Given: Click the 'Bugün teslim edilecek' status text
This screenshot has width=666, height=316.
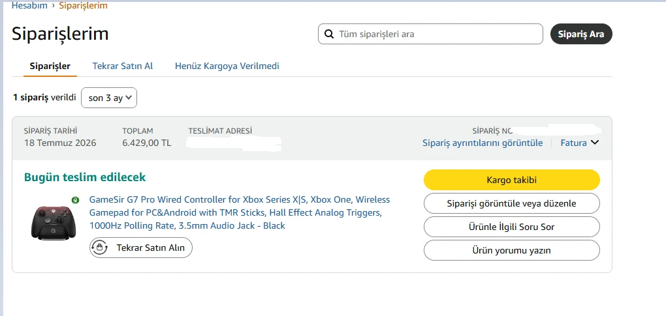Looking at the screenshot, I should pos(85,177).
